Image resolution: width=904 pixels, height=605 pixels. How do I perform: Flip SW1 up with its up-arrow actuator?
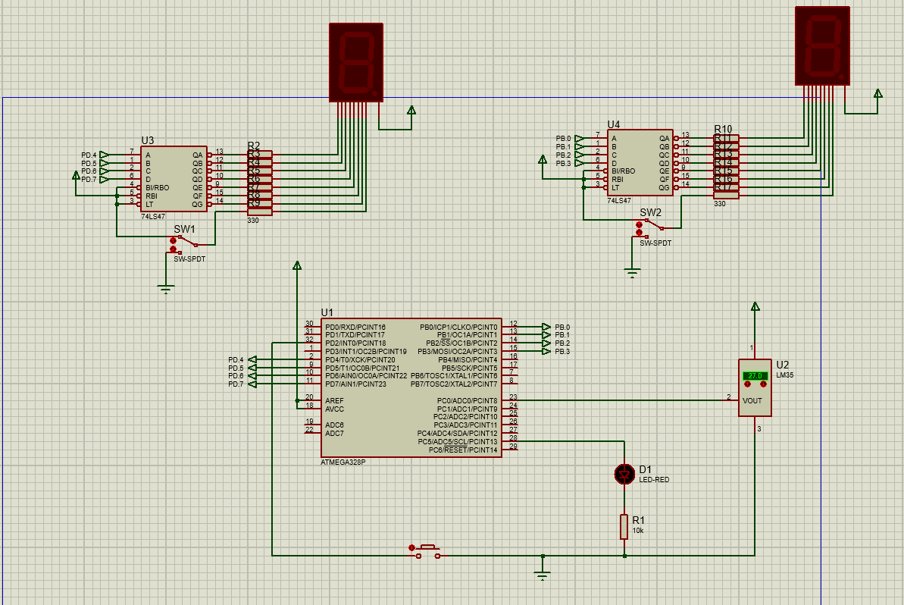coord(173,240)
